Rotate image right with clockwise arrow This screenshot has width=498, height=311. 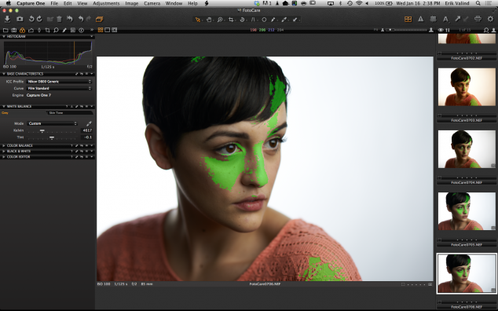tap(39, 19)
